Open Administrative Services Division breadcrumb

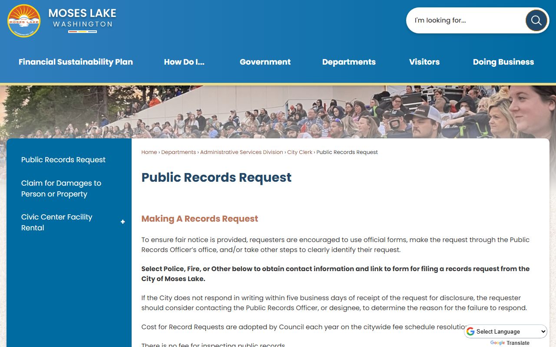pos(242,152)
